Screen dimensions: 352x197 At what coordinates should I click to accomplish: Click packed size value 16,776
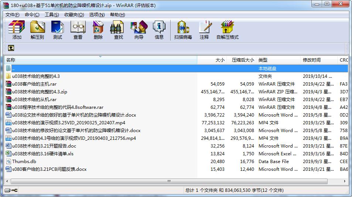point(247,161)
